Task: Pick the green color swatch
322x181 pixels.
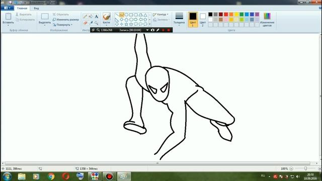Action: pos(242,15)
